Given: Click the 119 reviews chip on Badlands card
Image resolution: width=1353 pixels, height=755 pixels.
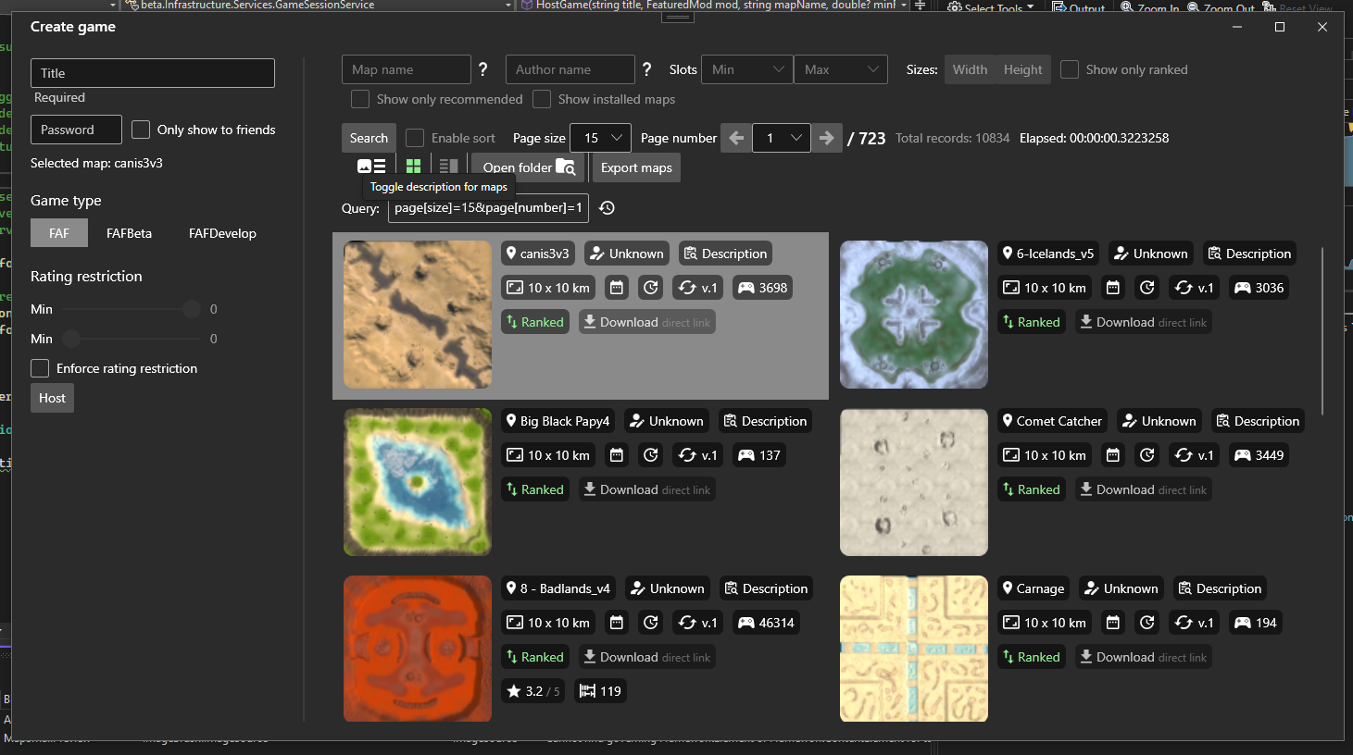Looking at the screenshot, I should pyautogui.click(x=600, y=691).
